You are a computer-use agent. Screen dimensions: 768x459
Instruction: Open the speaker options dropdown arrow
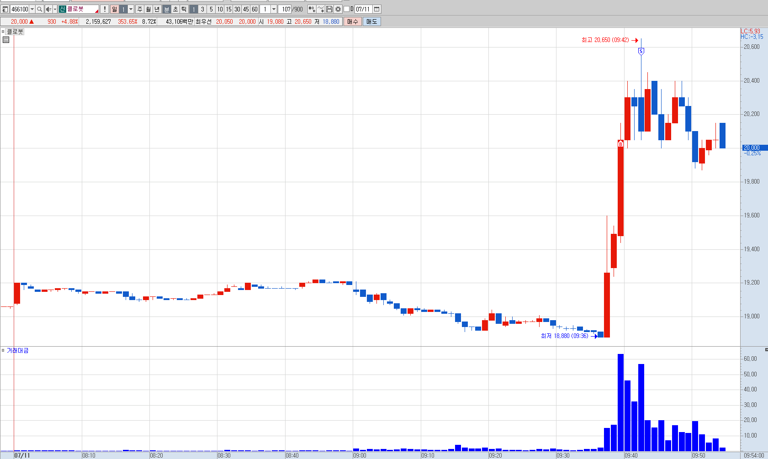pos(55,9)
